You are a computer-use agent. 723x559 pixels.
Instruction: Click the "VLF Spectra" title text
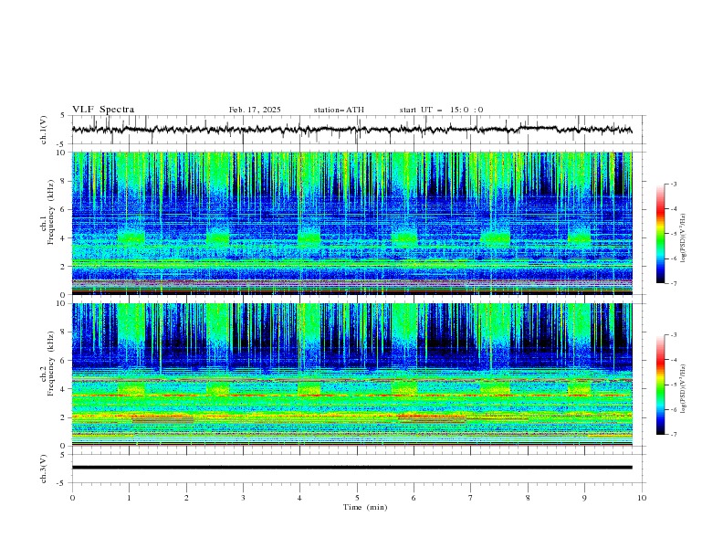coord(103,110)
